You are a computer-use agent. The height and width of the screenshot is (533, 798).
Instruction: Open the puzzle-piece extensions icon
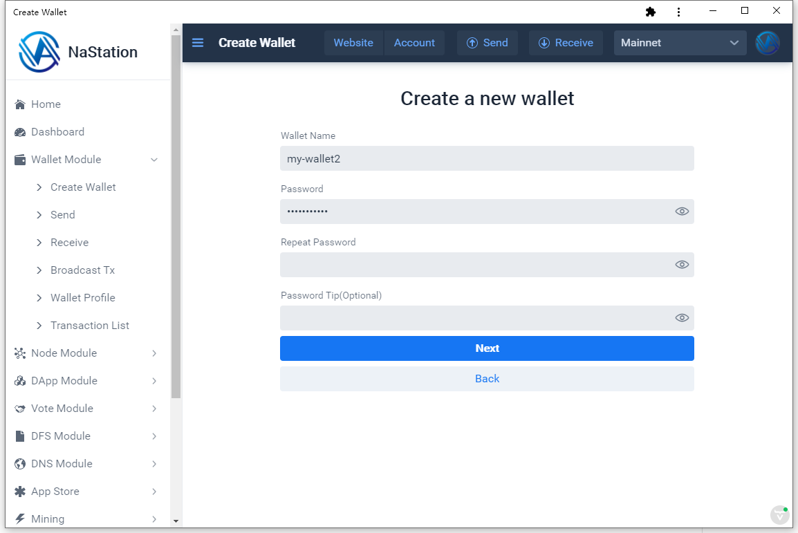point(650,12)
